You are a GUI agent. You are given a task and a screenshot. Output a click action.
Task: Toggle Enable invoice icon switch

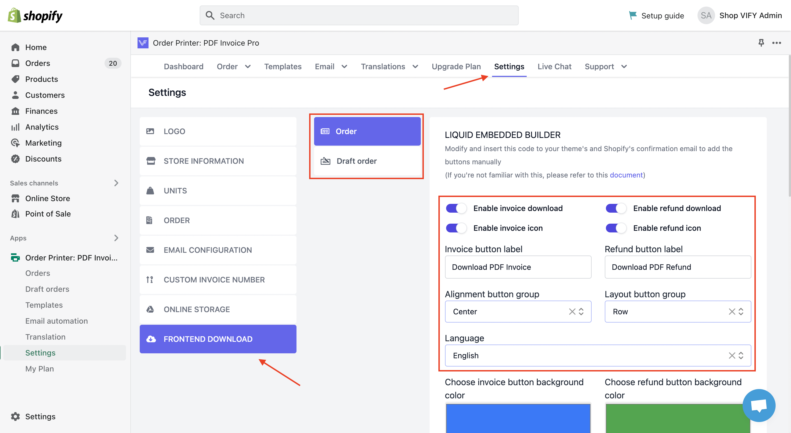[456, 228]
